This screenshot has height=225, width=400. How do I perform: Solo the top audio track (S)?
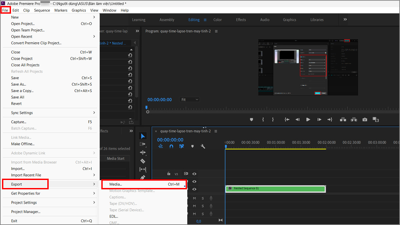point(203,198)
